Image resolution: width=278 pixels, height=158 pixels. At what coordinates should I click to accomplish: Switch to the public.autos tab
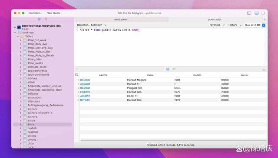click(x=215, y=19)
